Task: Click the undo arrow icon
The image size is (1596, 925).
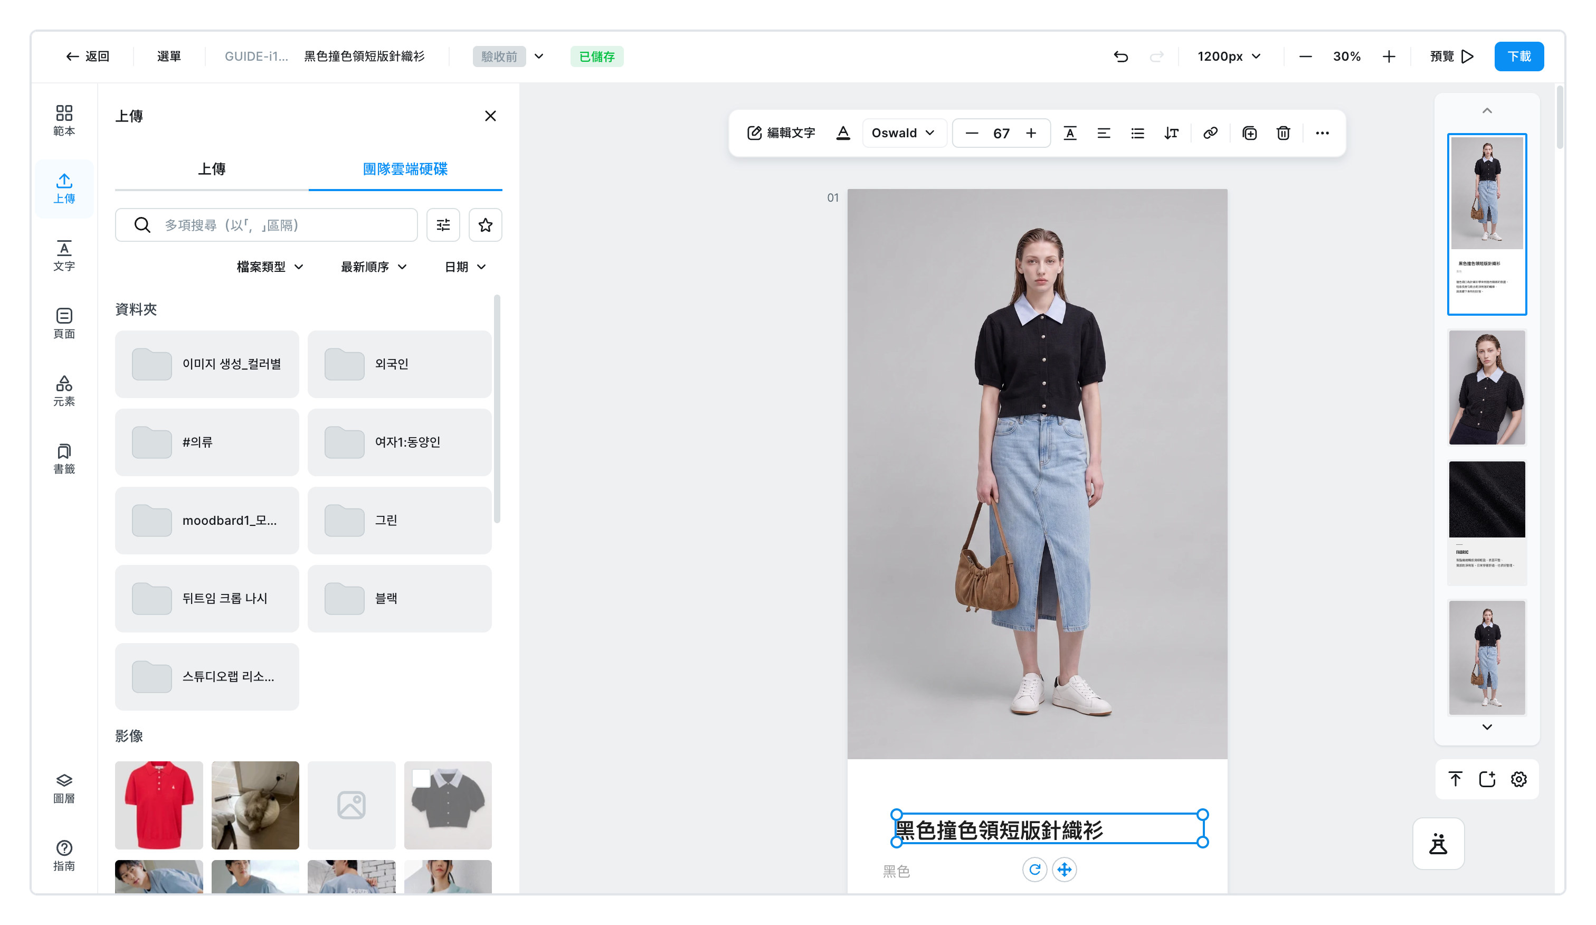Action: (x=1120, y=56)
